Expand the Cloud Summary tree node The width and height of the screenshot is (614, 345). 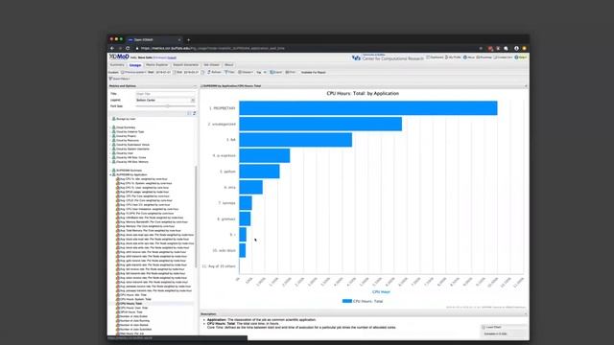(110, 127)
